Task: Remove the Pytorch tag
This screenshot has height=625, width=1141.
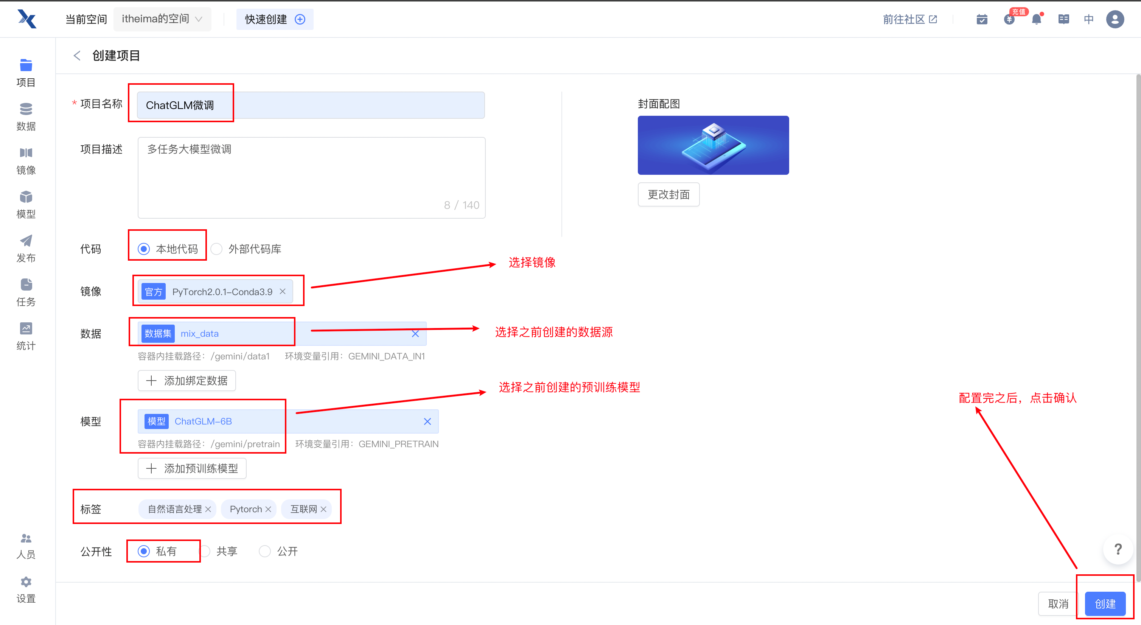Action: 269,509
